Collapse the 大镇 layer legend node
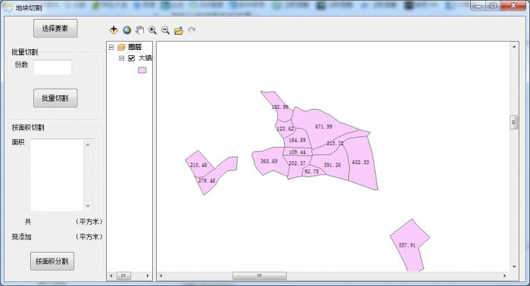 pos(121,58)
